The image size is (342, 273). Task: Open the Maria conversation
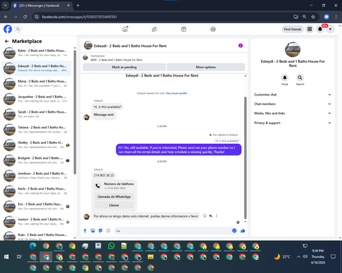tap(36, 83)
